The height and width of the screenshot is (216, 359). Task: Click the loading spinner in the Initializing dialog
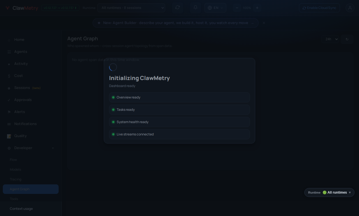[113, 67]
